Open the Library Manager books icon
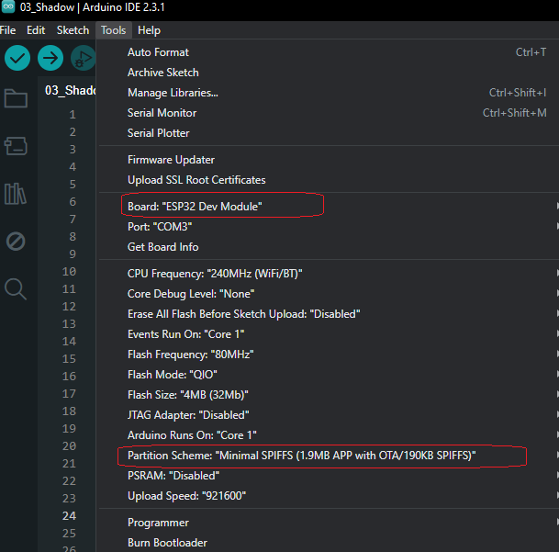 point(16,194)
